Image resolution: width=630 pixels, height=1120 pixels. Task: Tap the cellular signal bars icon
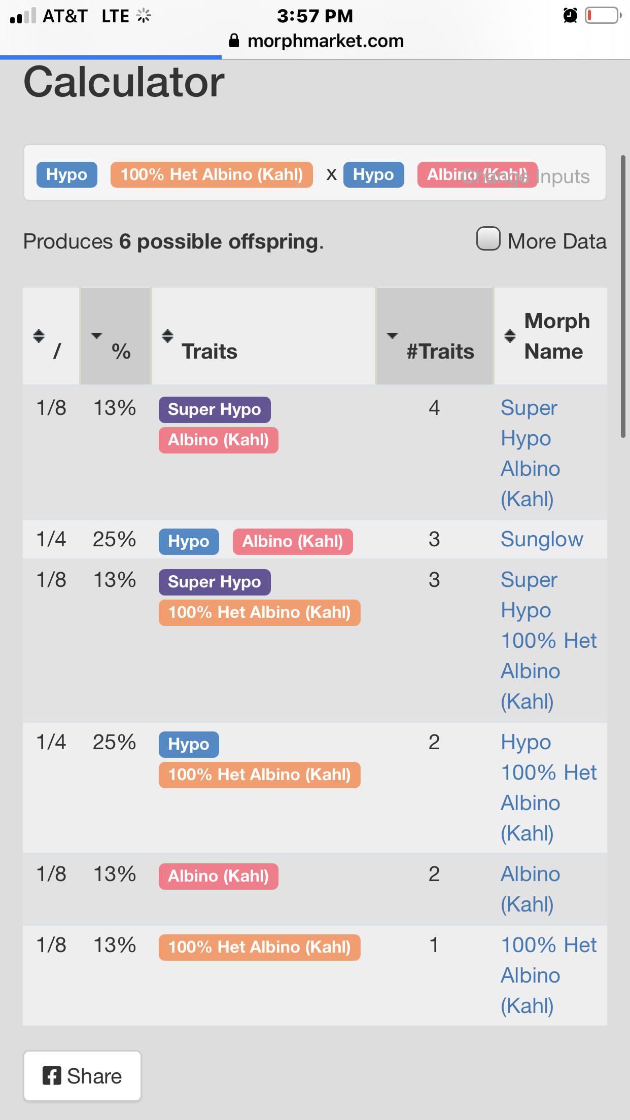(23, 16)
